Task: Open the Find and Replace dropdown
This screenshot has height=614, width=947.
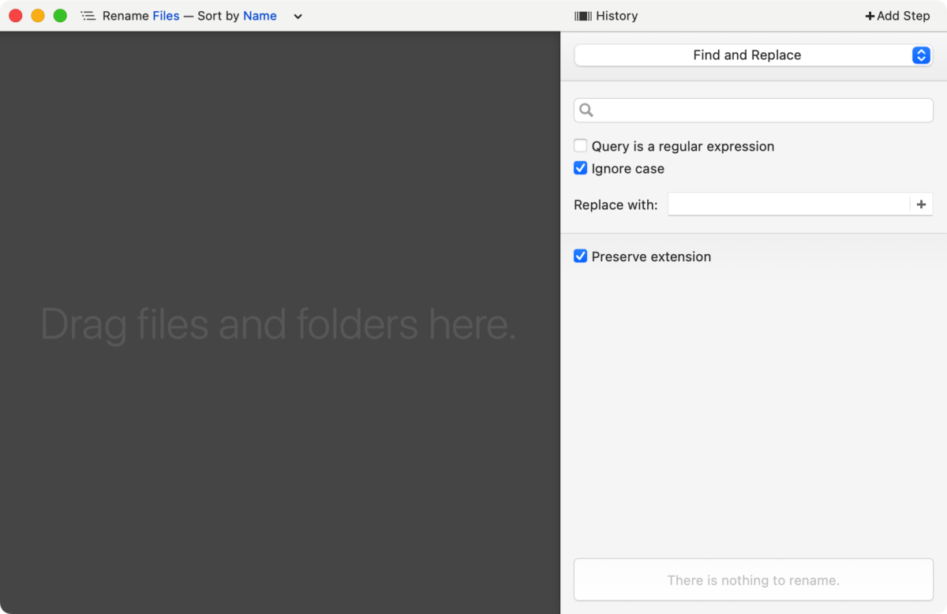Action: 754,55
